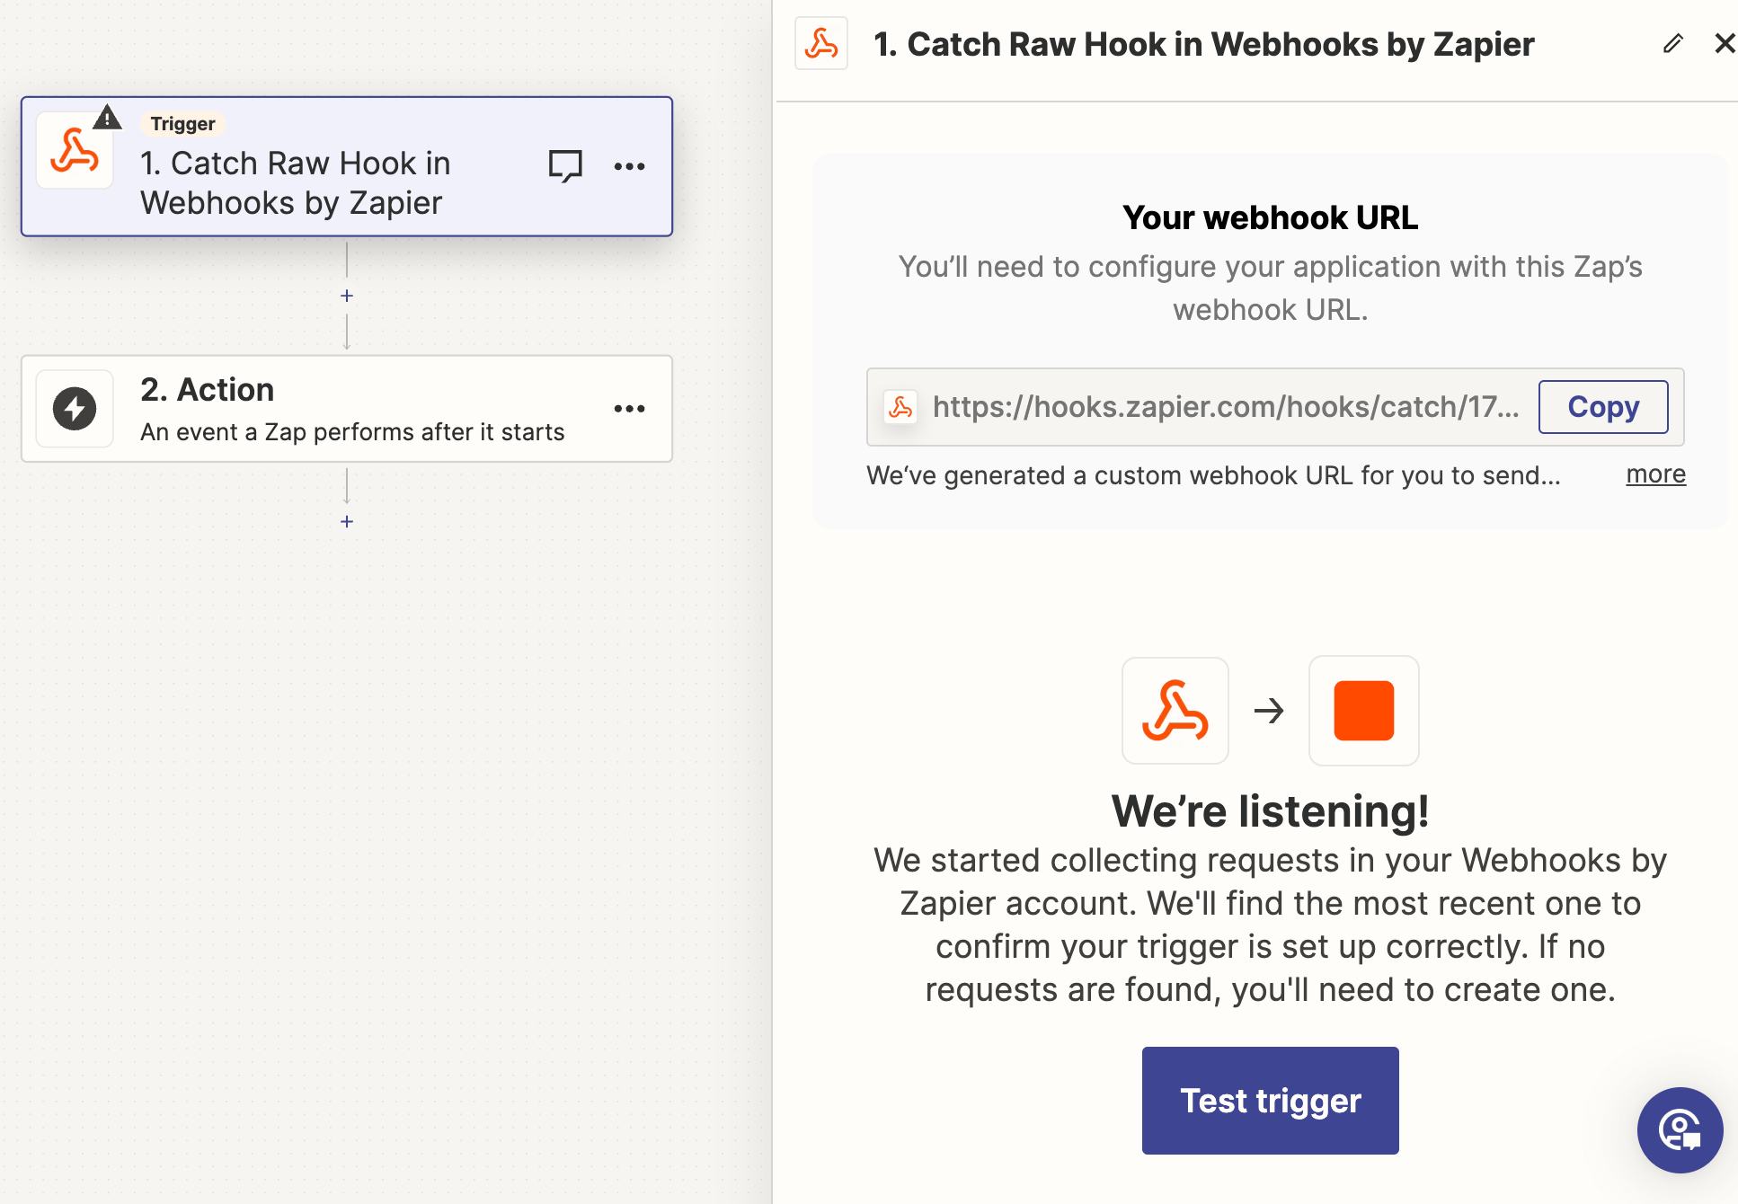The image size is (1738, 1204).
Task: Expand the 'more' description link
Action: point(1655,474)
